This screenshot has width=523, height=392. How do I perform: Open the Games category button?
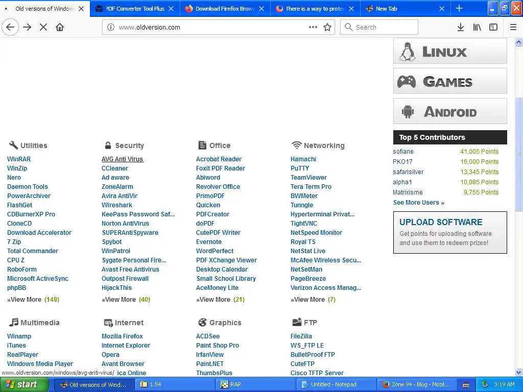click(450, 81)
